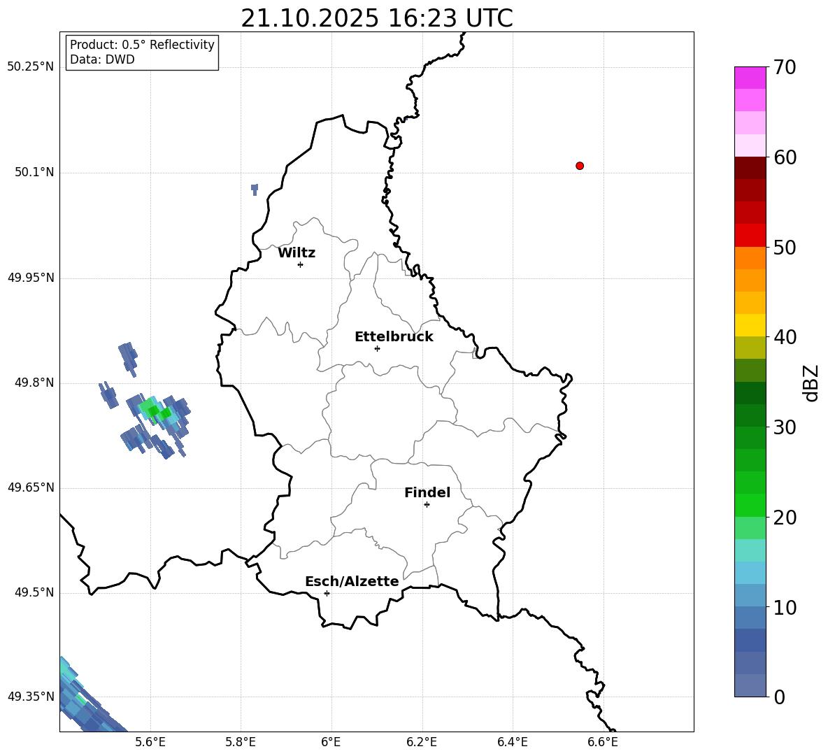Click the 6.4°E longitude label
Viewport: 828px width, 756px height.
tap(512, 742)
